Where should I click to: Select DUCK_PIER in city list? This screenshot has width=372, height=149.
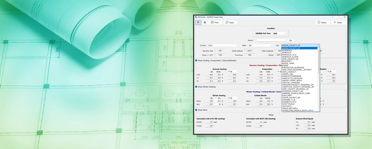(x=299, y=95)
